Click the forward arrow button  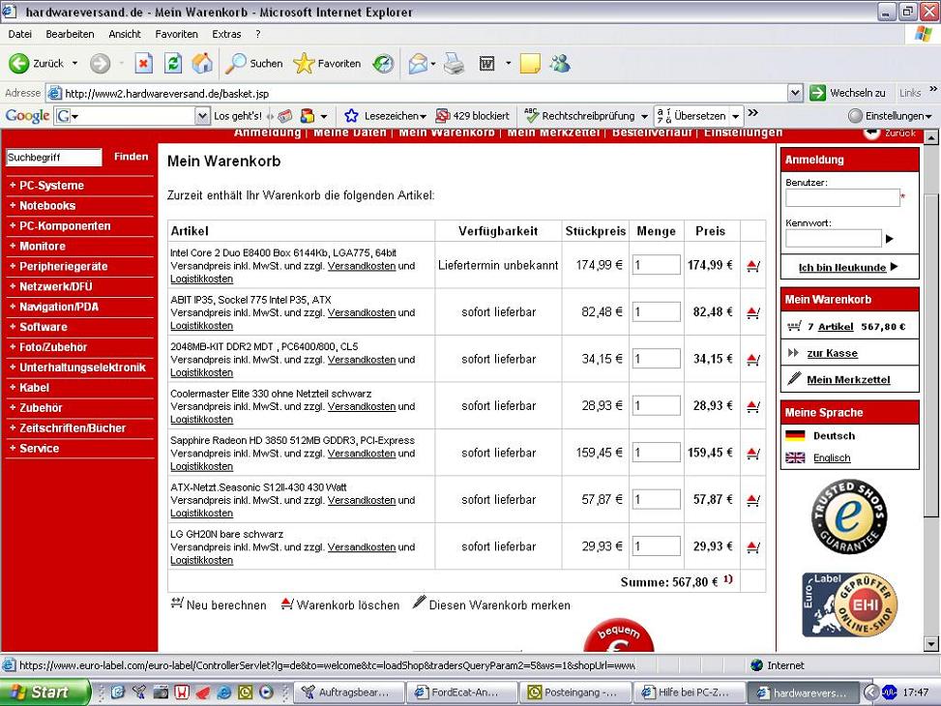pyautogui.click(x=101, y=63)
